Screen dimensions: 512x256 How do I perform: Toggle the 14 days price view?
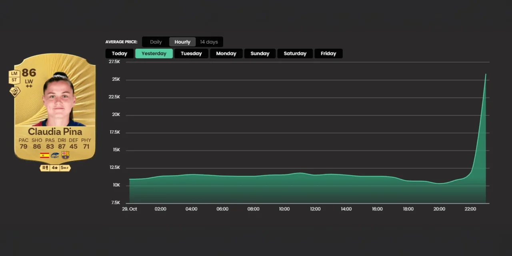pyautogui.click(x=209, y=42)
